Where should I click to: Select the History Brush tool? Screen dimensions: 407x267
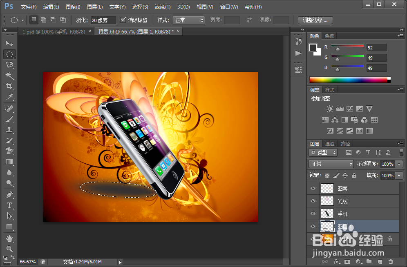click(9, 140)
